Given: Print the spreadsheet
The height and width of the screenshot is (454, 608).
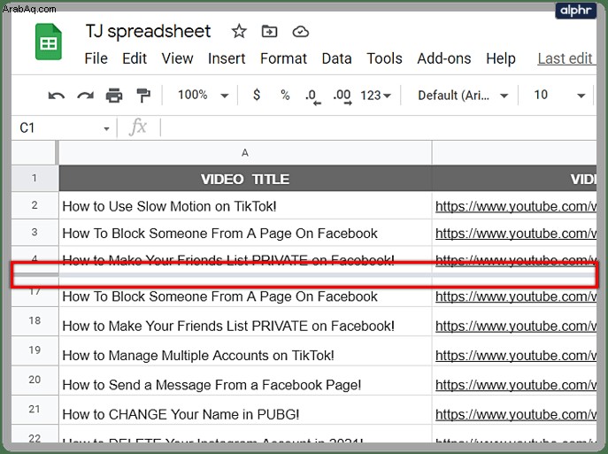Looking at the screenshot, I should [114, 96].
